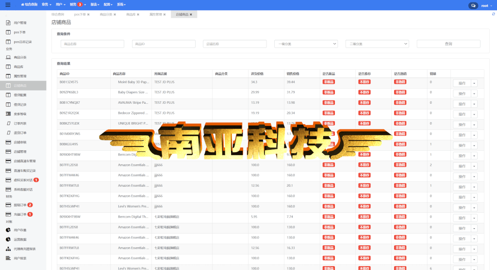Click 不推荐 badge in row B09ZPK68L3
497x270 pixels.
(x=364, y=93)
